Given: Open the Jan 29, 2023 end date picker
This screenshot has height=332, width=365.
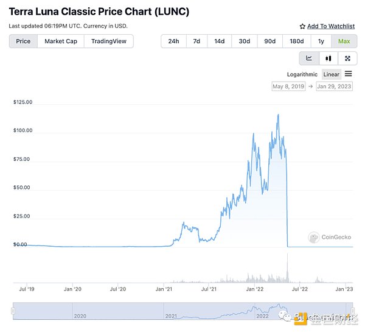Looking at the screenshot, I should tap(334, 87).
